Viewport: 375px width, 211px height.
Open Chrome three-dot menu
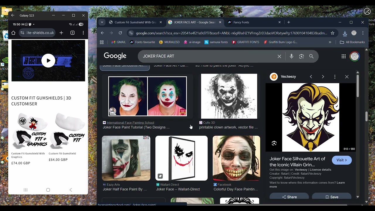point(363,33)
